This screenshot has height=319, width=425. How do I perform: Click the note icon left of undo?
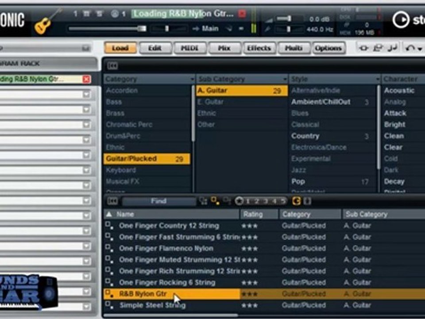coord(393,48)
